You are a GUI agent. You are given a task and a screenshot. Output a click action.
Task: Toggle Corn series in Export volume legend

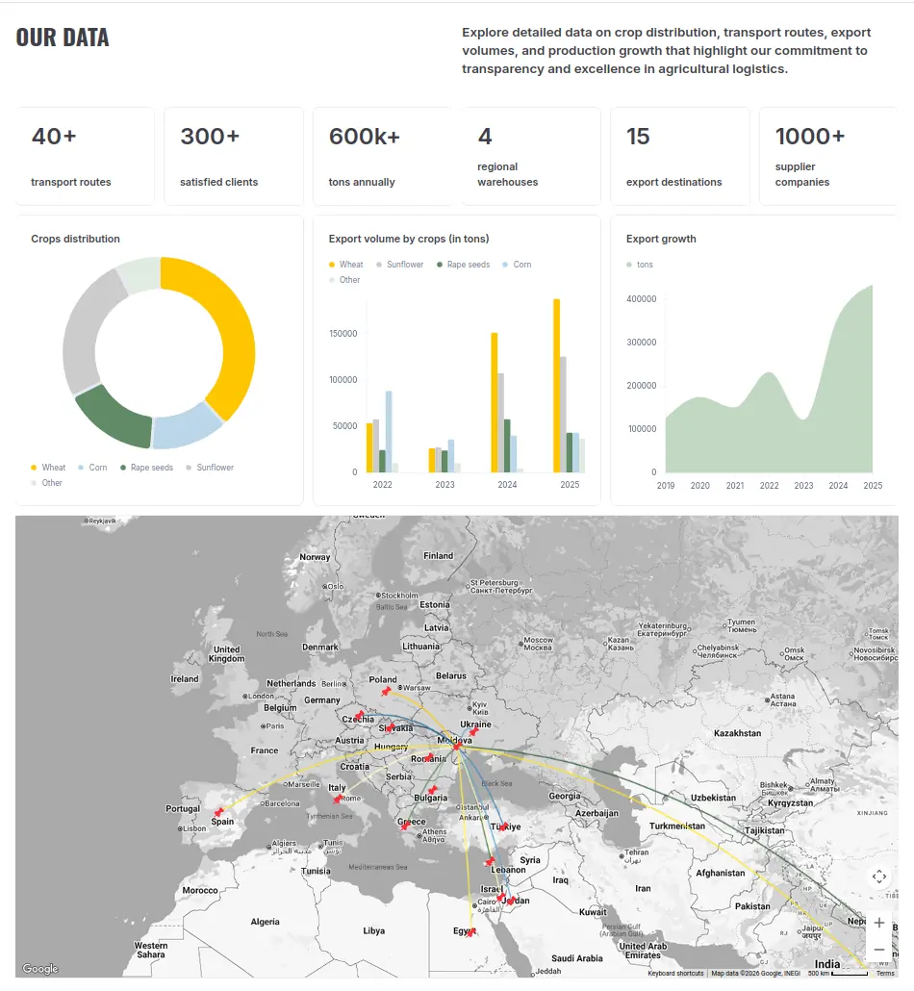pyautogui.click(x=517, y=265)
